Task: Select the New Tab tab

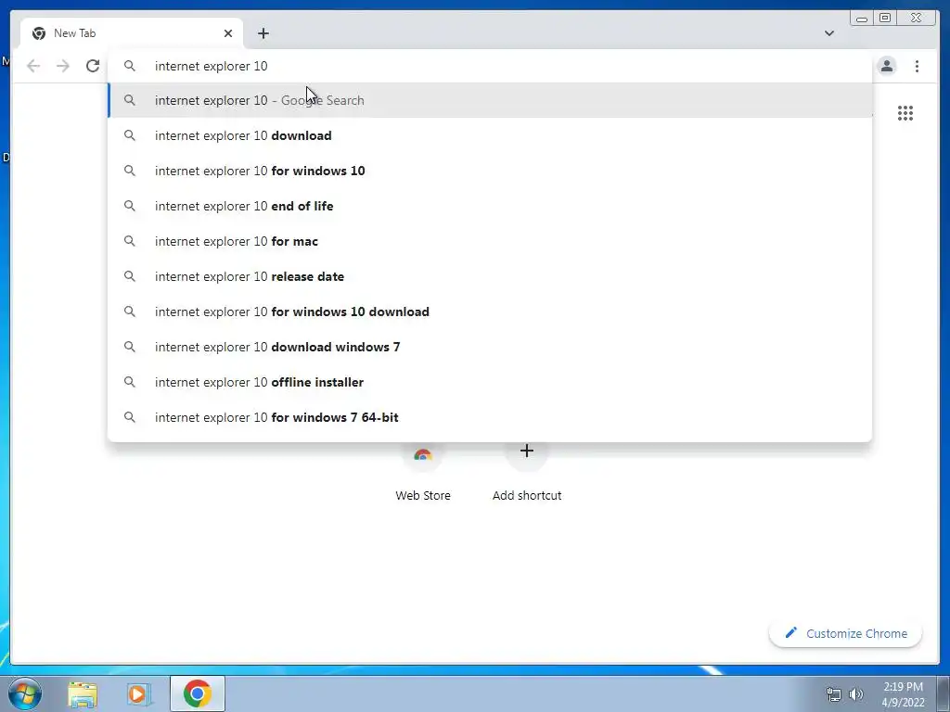Action: click(131, 33)
